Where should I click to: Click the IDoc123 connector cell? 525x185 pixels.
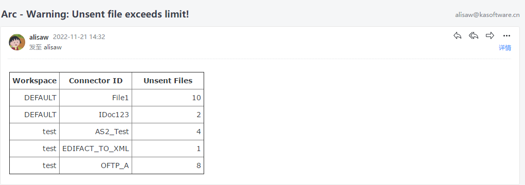point(96,115)
